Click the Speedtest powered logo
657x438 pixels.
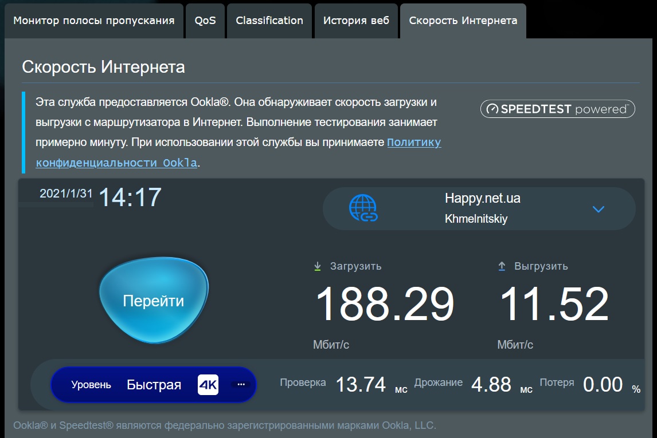(x=557, y=109)
